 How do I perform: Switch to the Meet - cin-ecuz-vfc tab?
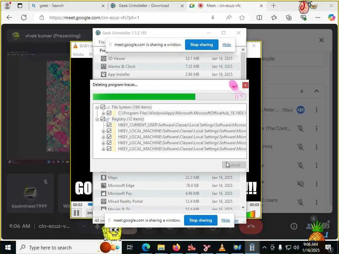(226, 6)
